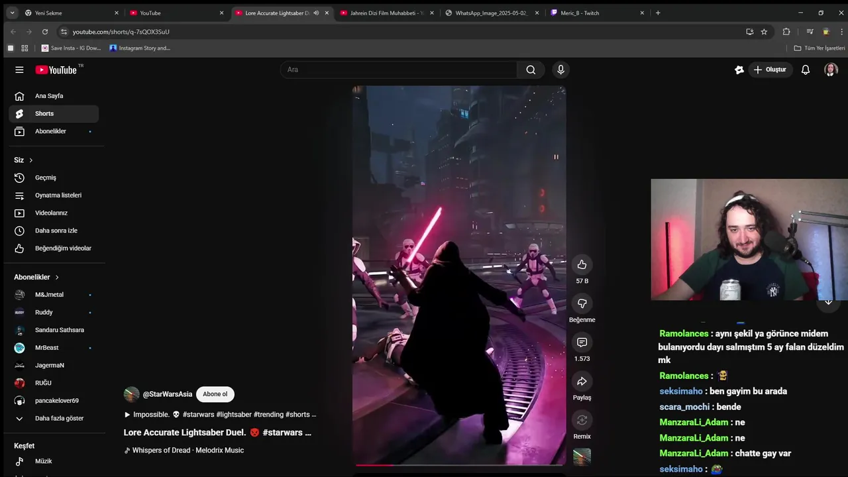Open Chrome media controls icon
848x477 pixels.
tap(810, 32)
